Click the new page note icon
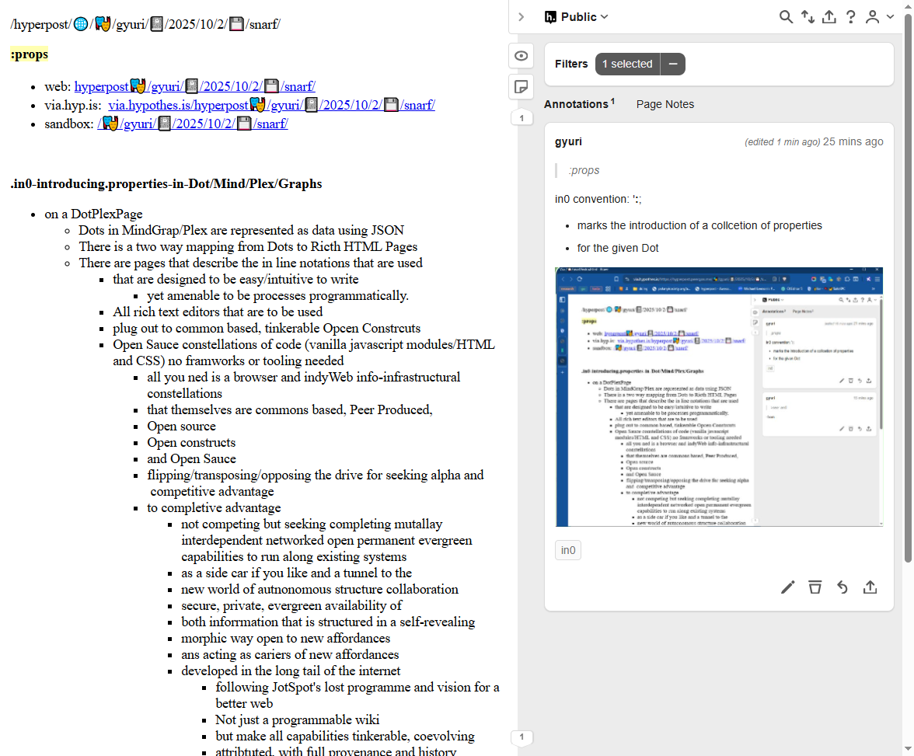Screen dimensions: 914x756 522,86
